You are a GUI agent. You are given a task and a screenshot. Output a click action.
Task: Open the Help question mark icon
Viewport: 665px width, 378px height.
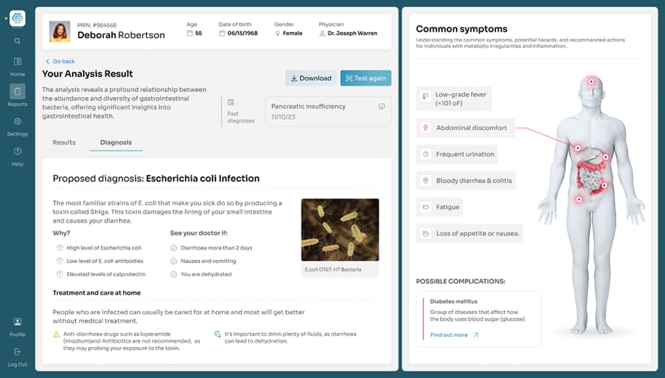coord(17,152)
